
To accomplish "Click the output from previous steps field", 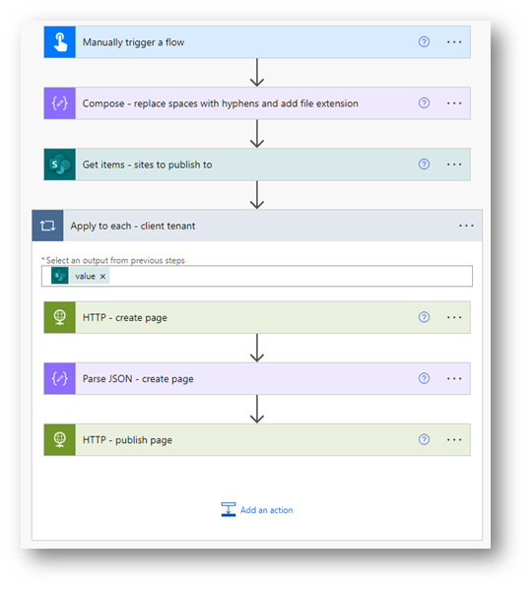I will coord(257,276).
